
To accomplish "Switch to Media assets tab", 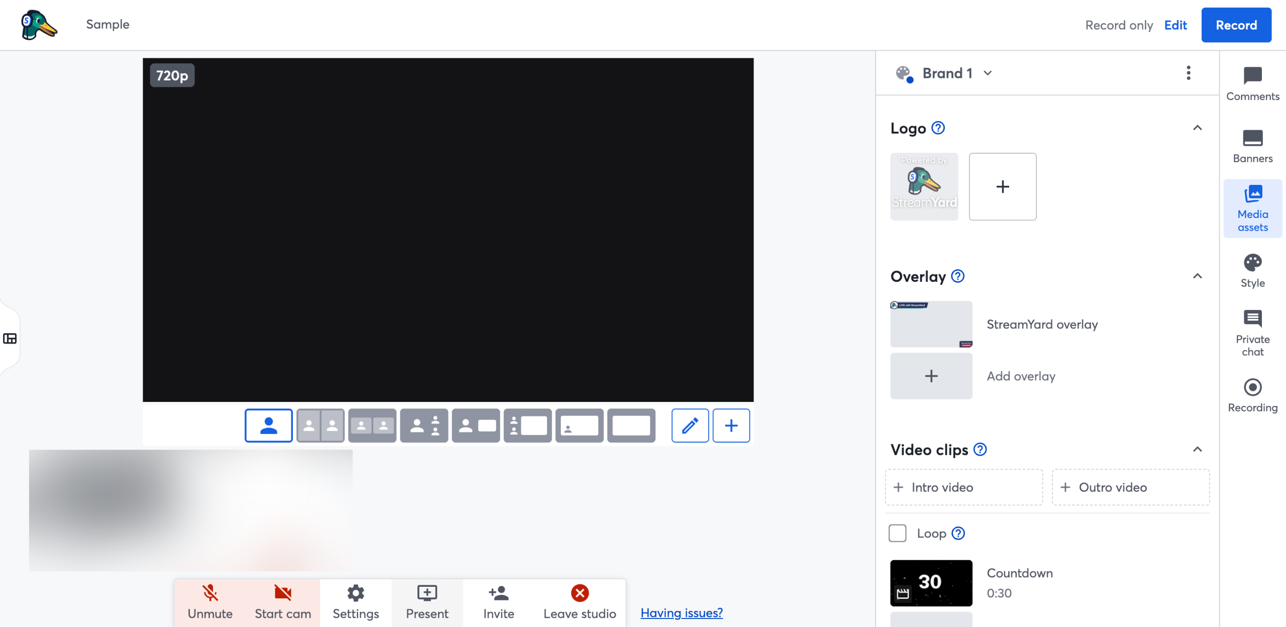I will pos(1252,208).
